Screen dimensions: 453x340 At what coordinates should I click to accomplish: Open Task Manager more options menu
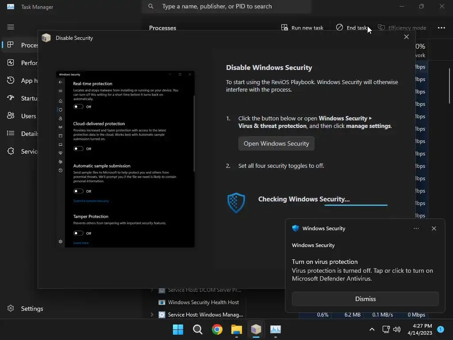coord(441,28)
